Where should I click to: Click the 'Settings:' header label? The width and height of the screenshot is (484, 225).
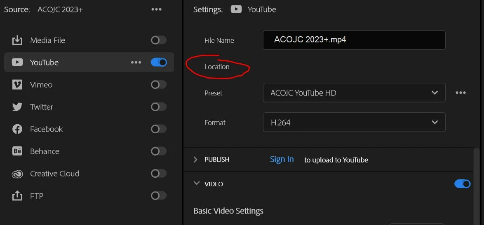(208, 9)
